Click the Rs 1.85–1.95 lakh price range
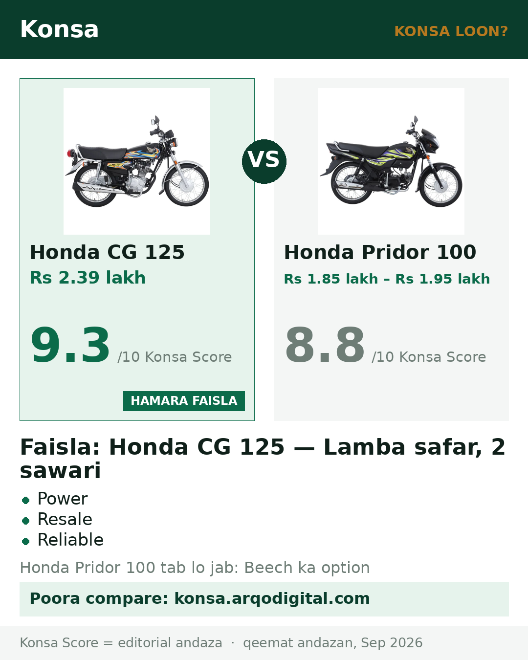 [x=387, y=279]
